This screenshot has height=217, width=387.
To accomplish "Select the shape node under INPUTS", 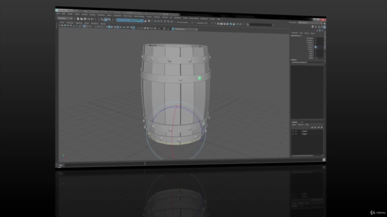I will pyautogui.click(x=300, y=62).
